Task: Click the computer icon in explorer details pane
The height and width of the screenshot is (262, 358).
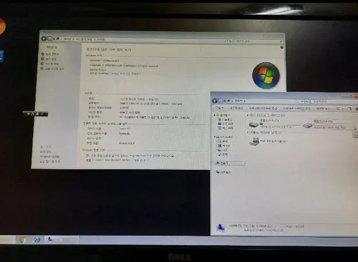Action: (220, 228)
